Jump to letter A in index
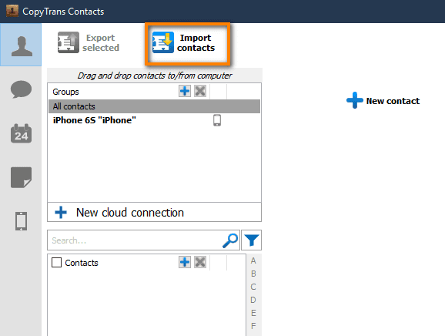Screen dimensions: 445x336 coord(253,260)
